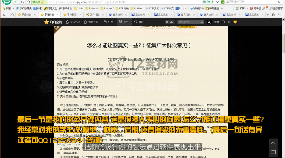Open the Microsof bookmark folder
285x158 pixels.
click(x=107, y=8)
